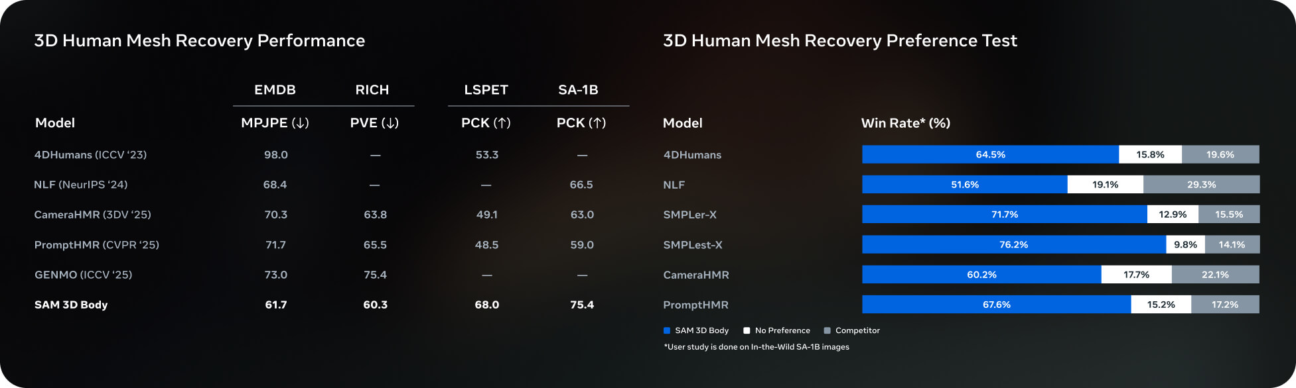Click the white No Preference legend square
The image size is (1296, 388).
point(747,330)
